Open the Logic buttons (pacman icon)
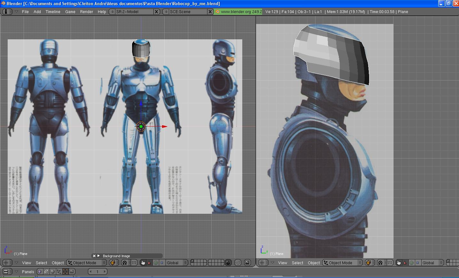This screenshot has height=278, width=459. [x=40, y=272]
